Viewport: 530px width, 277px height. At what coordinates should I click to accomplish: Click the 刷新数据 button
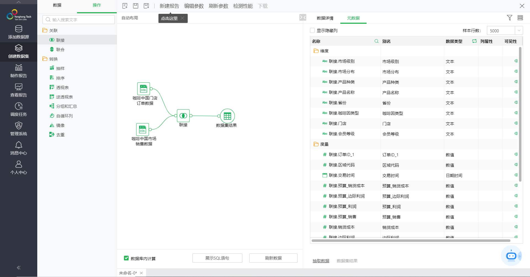click(x=273, y=258)
